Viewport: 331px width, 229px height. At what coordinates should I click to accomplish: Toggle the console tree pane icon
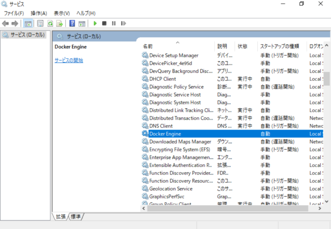click(28, 23)
